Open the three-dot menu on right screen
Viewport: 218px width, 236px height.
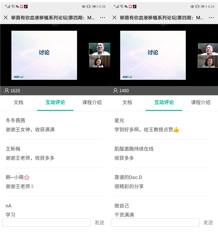pos(211,18)
